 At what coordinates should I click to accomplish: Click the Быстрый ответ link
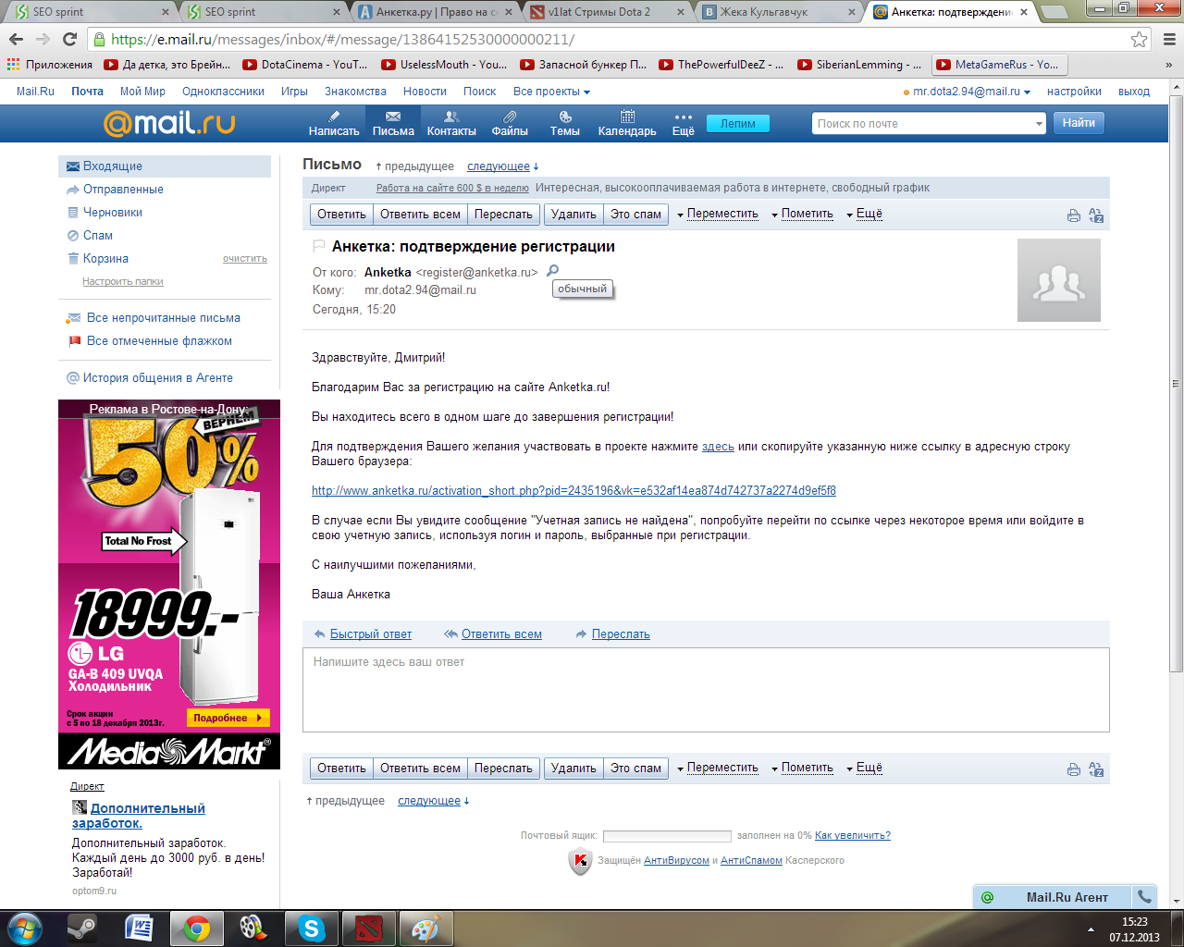click(370, 634)
